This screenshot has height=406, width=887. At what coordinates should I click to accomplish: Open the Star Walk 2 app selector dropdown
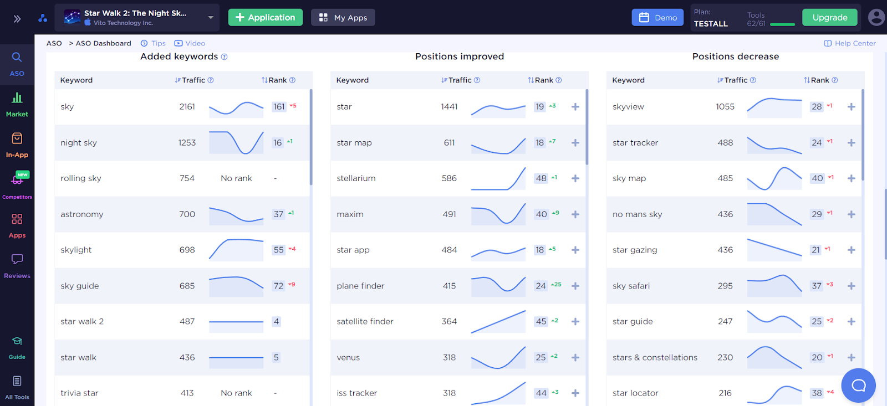[x=137, y=18]
